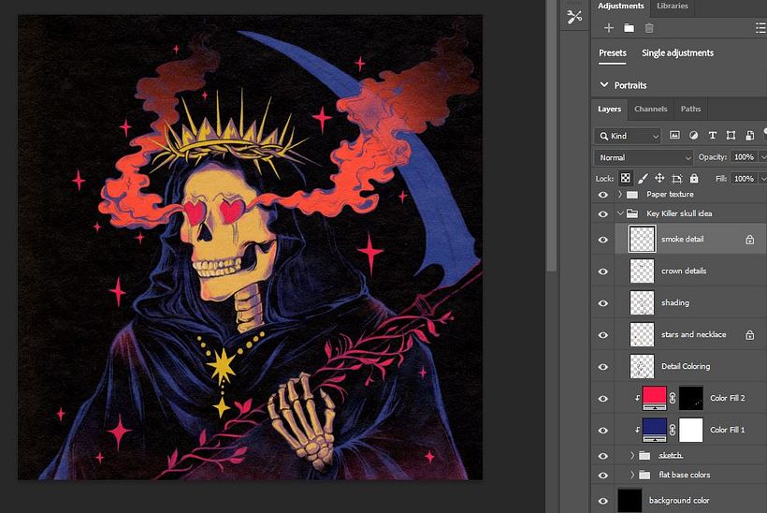The image size is (767, 513).
Task: Switch to the Channels tab
Action: (x=650, y=109)
